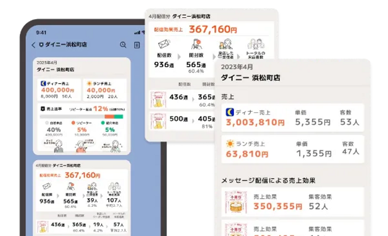This screenshot has width=388, height=236.
Task: Click the 565通 opened count in middle card
Action: [196, 65]
